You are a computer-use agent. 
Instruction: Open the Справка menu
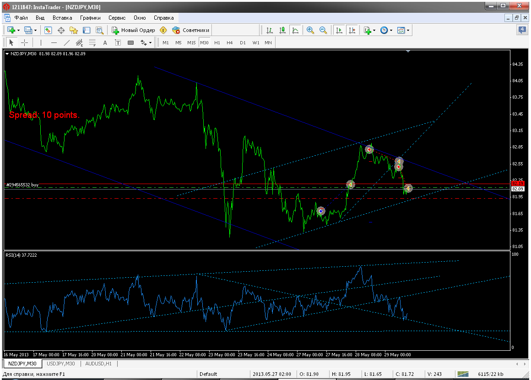tap(163, 18)
